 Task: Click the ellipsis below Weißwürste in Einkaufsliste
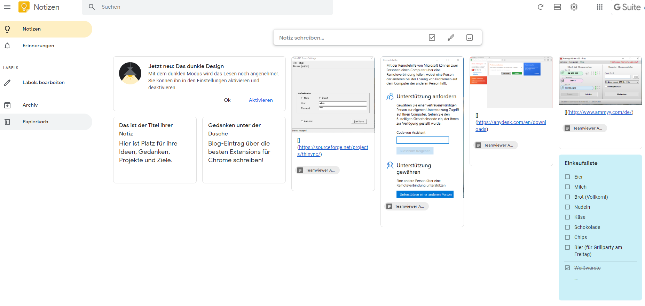coord(576,279)
